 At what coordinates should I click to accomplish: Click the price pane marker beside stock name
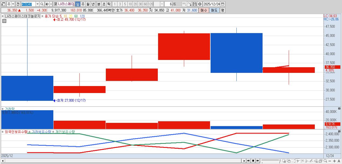[3, 16]
